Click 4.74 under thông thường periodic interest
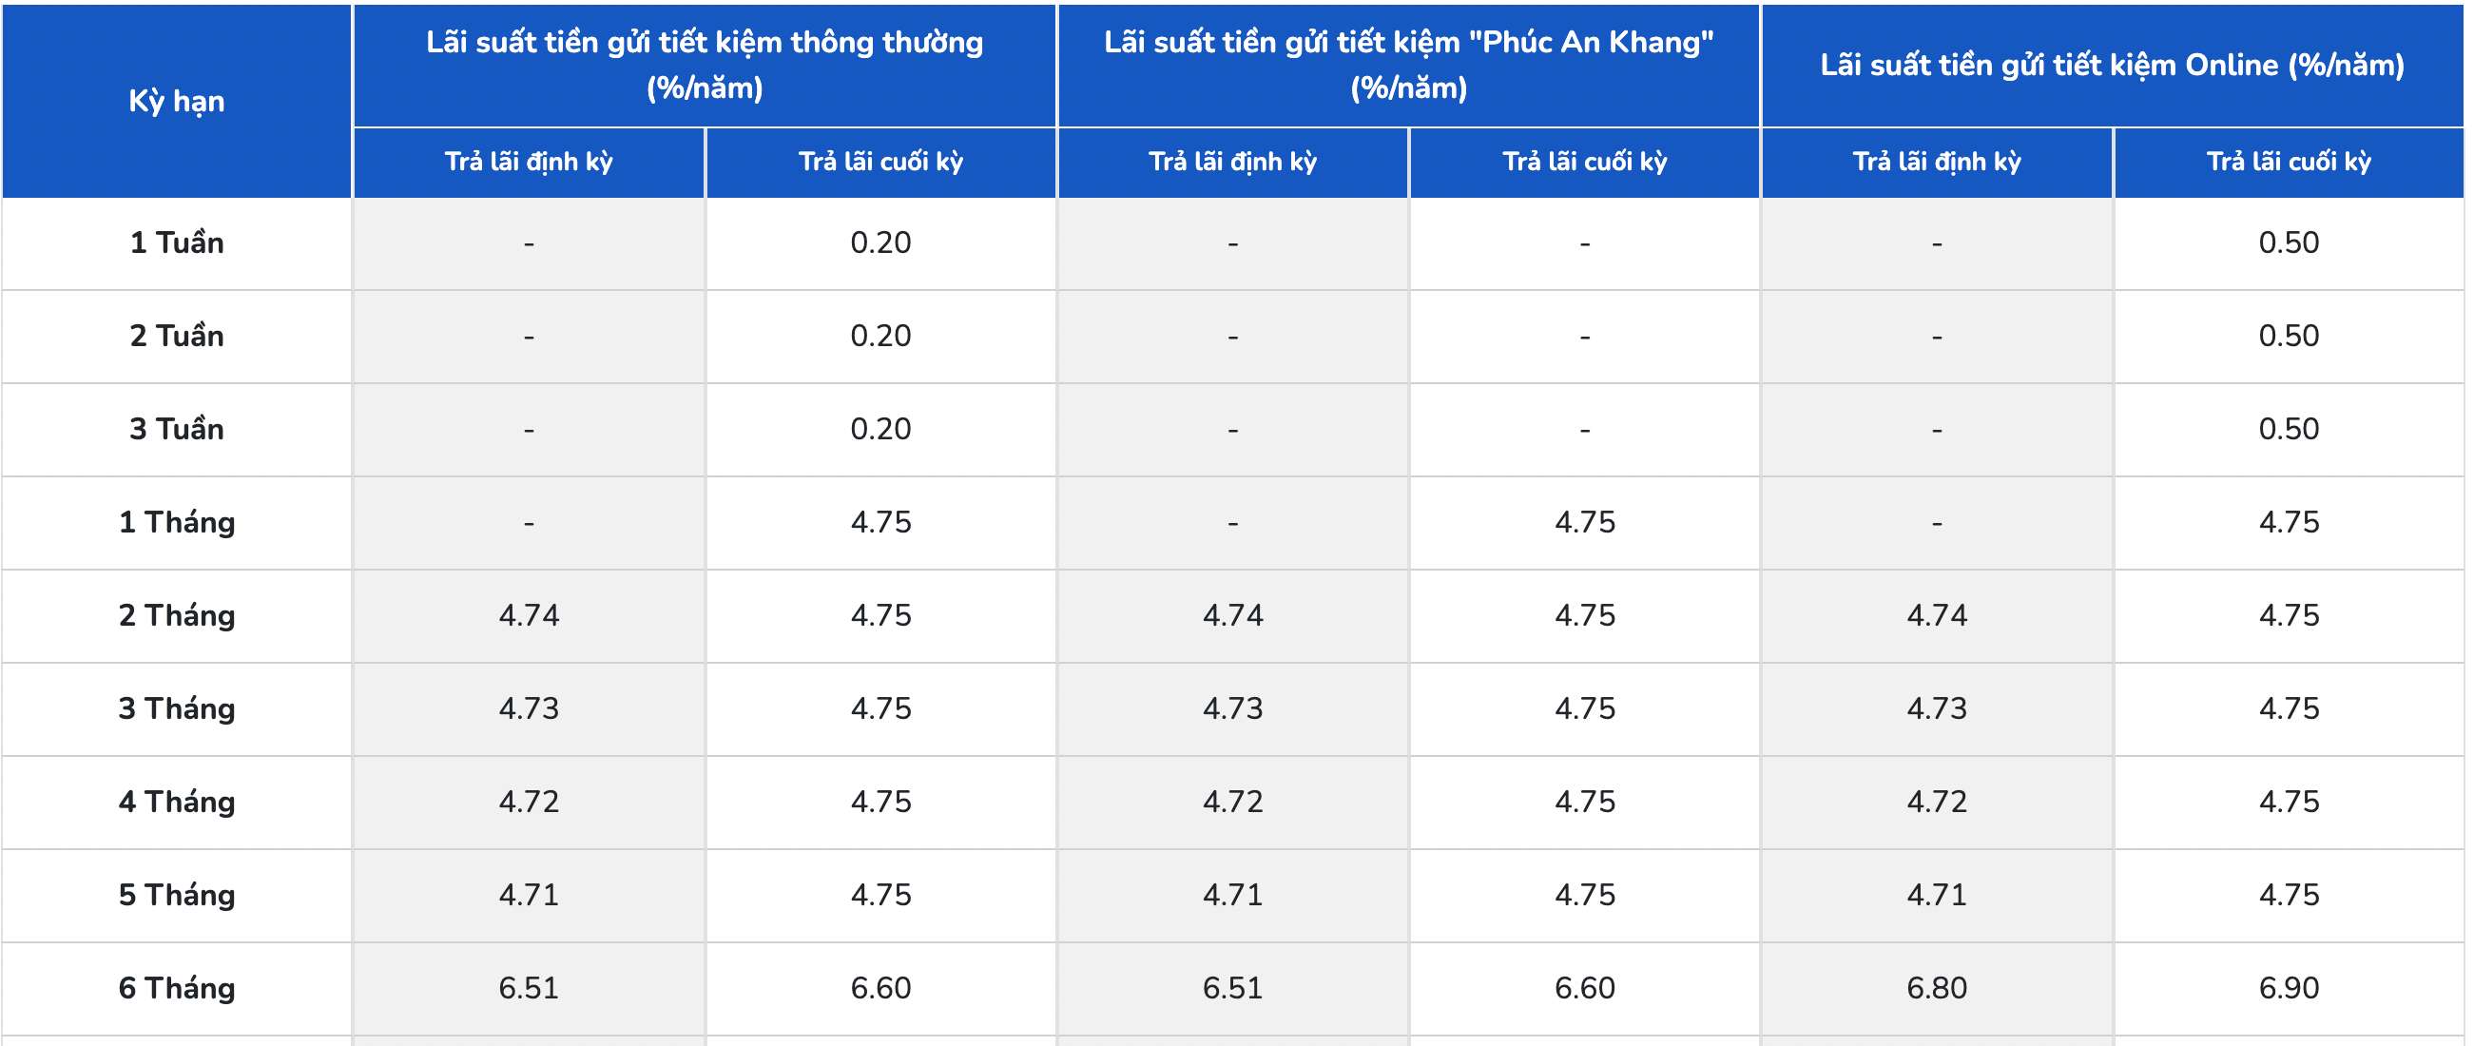2474x1046 pixels. (x=529, y=614)
